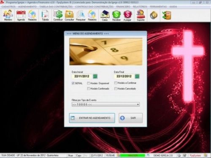Viewport: 211px width, 158px height.
Task: Open the AGENDAMENTO menu
Action: tap(27, 7)
